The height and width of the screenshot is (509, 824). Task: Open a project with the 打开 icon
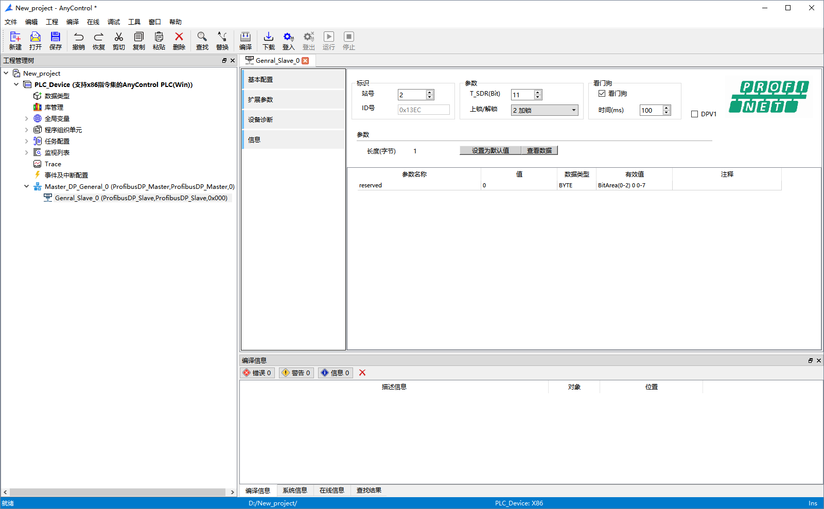36,40
